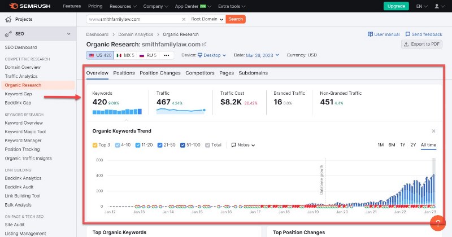452x237 pixels.
Task: Click the Database growth chart marker
Action: 321,179
